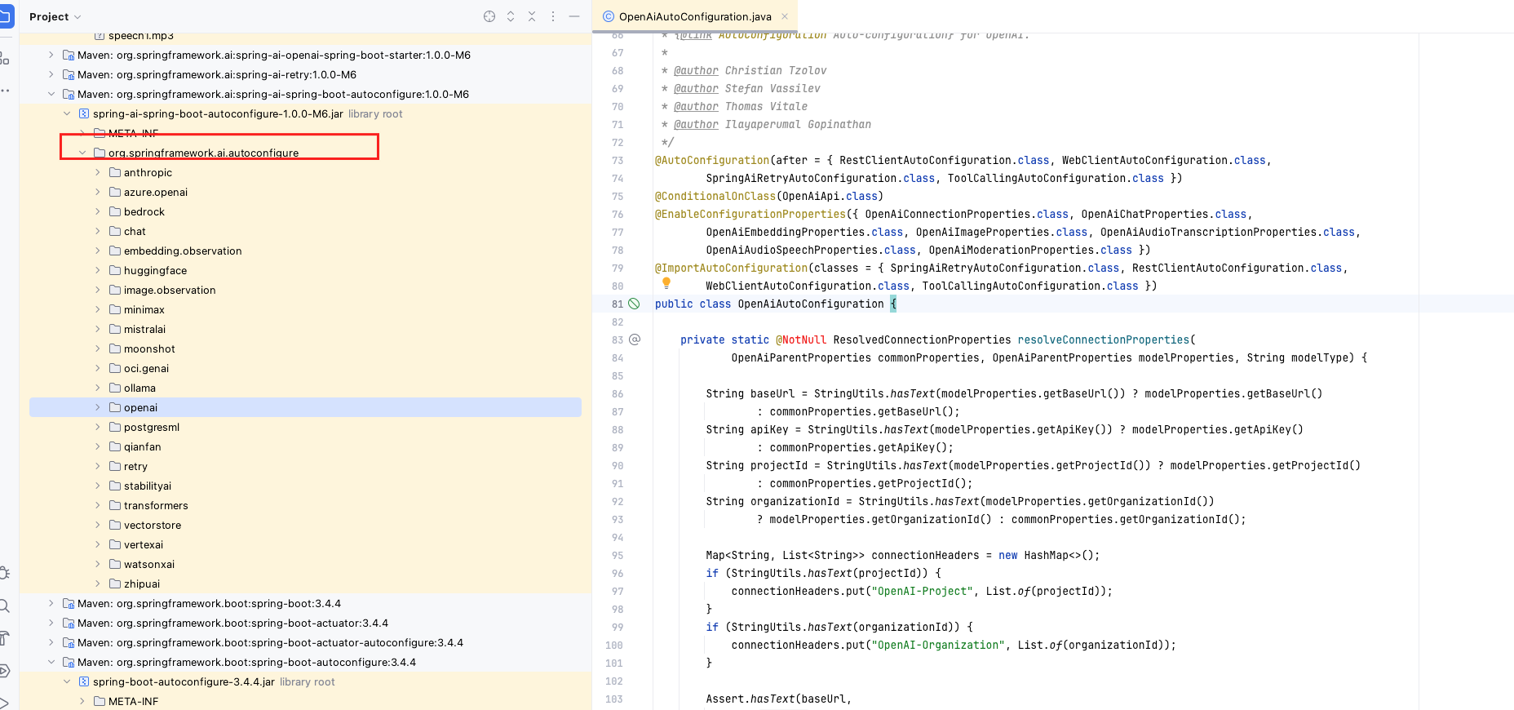The height and width of the screenshot is (710, 1514).
Task: Expand the chat folder chevron
Action: coord(98,232)
